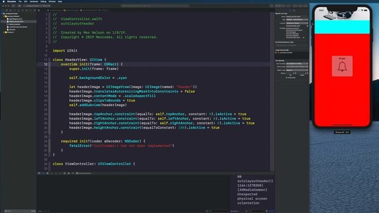The height and width of the screenshot is (213, 379).
Task: Toggle the Wrap lines checkbox
Action: coord(287,78)
